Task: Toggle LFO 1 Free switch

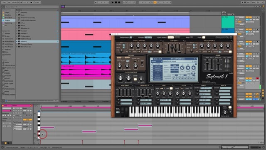Action: [171, 88]
